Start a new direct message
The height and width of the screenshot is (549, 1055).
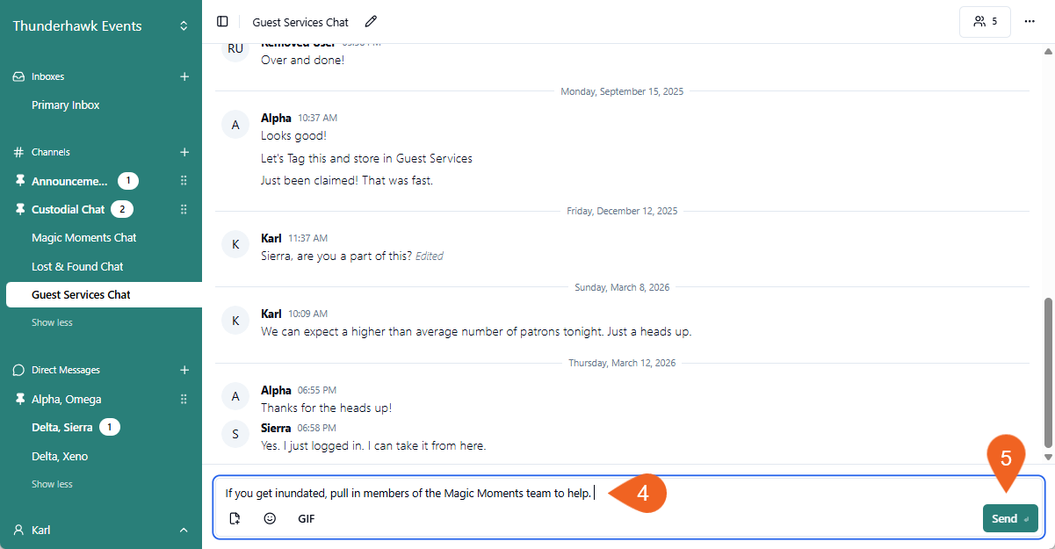[184, 370]
